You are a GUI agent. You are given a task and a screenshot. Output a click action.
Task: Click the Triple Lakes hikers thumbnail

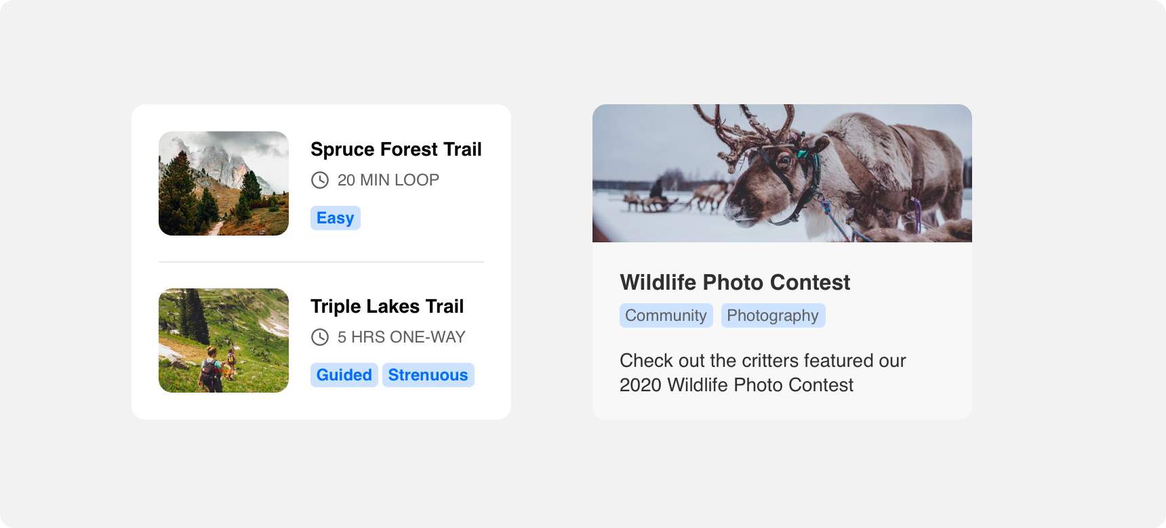[224, 340]
